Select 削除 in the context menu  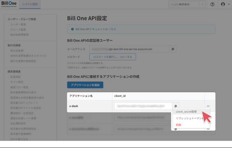click(178, 124)
